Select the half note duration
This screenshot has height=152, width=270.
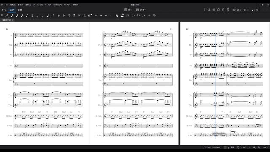(37, 16)
